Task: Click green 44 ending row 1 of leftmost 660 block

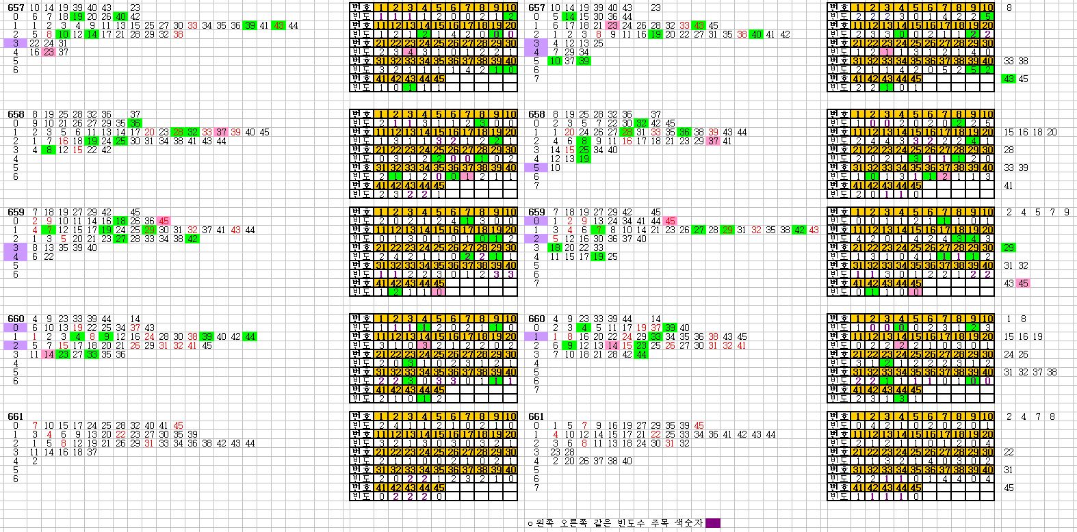Action: point(250,336)
